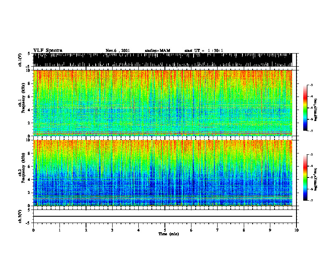Screen dimensions: 334x258
Task: Click the "8" kHz tick on ch.1 spectrogram
Action: [30, 83]
